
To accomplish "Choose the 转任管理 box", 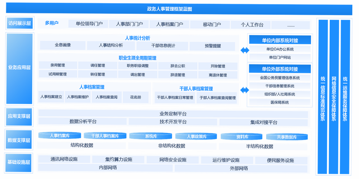I will tap(97, 74).
